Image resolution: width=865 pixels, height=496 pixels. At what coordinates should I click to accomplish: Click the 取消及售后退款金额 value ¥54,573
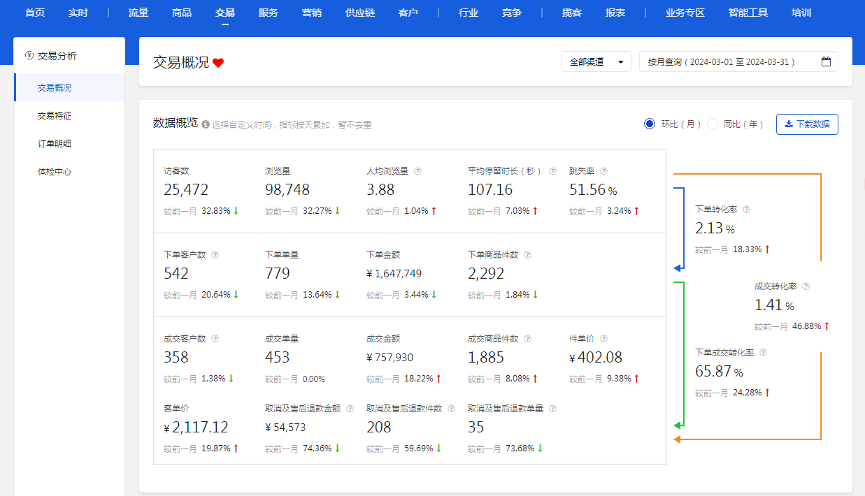[x=285, y=428]
